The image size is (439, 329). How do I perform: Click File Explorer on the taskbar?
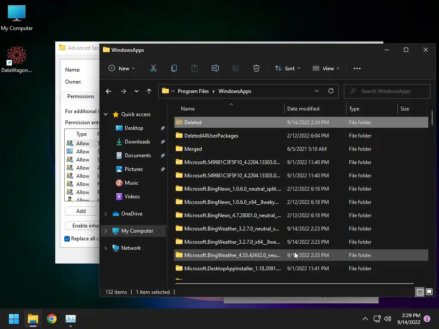coord(33,319)
